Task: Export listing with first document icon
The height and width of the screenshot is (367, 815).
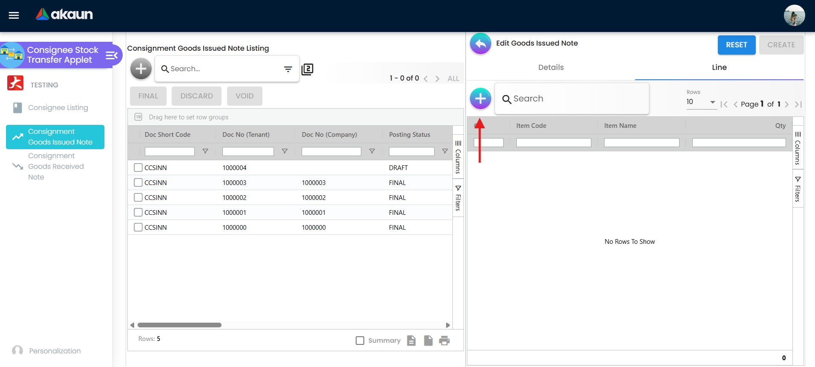Action: [411, 341]
